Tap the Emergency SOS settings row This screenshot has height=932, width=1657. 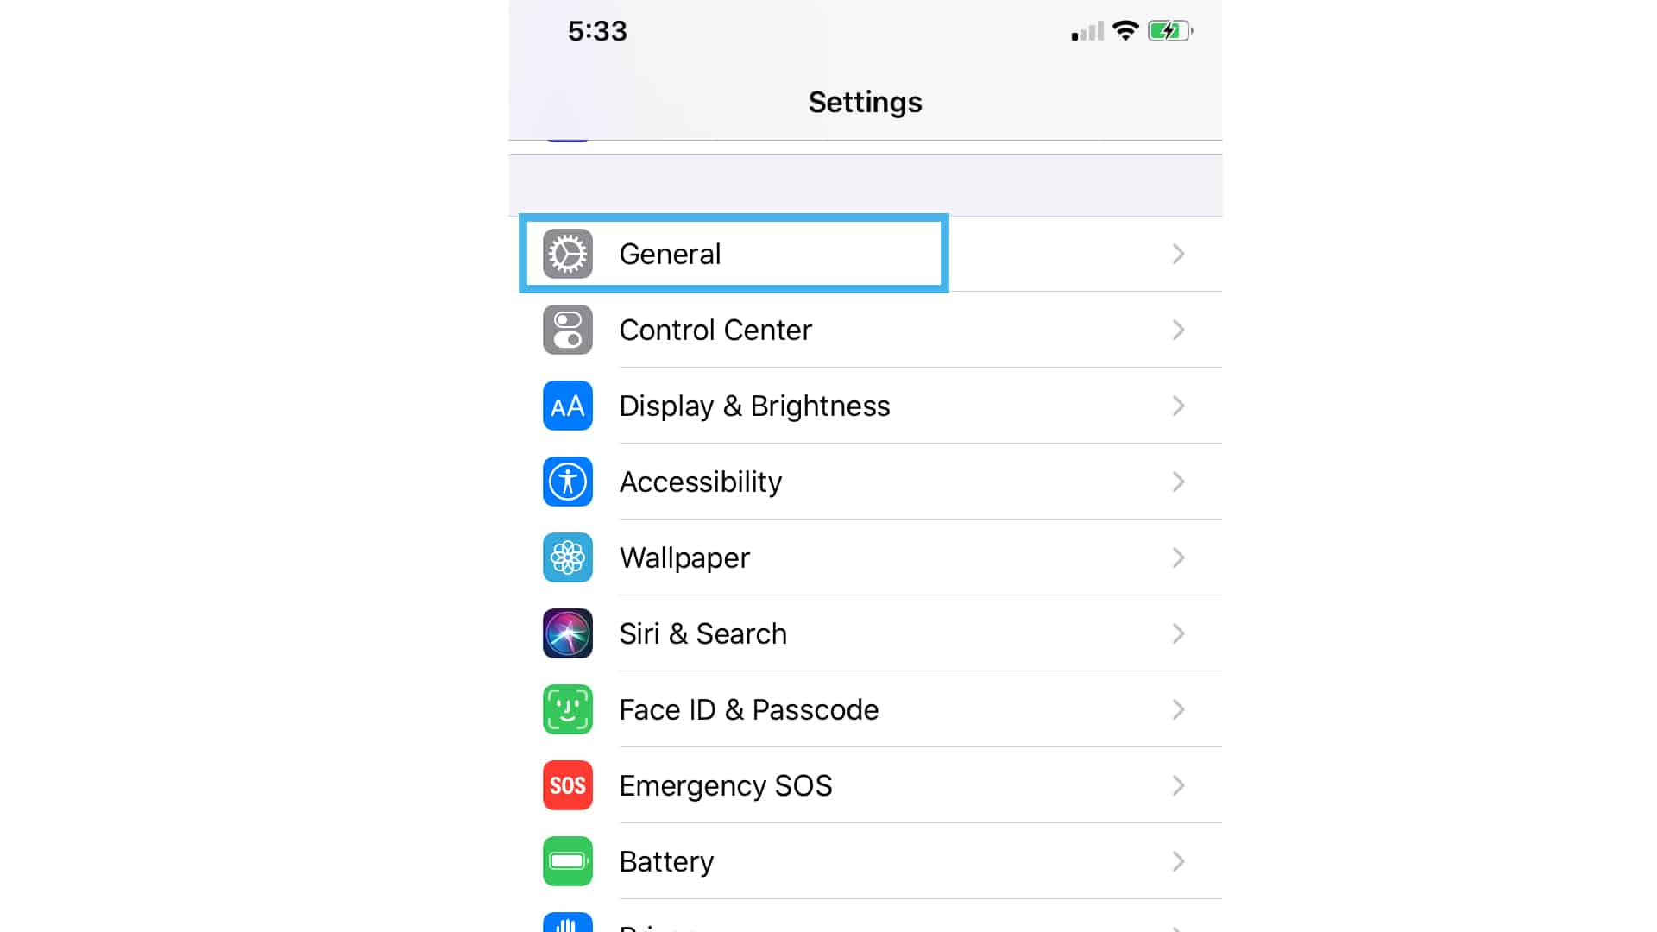[x=865, y=785]
